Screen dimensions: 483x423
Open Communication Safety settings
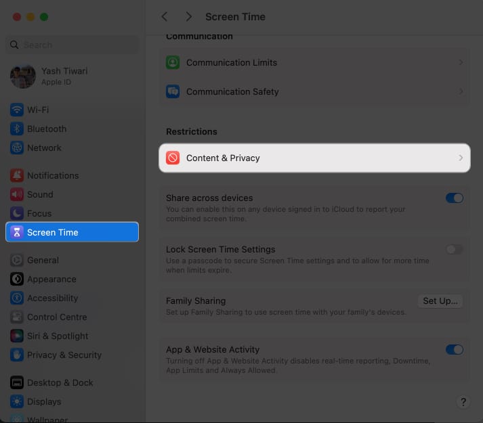pos(314,91)
